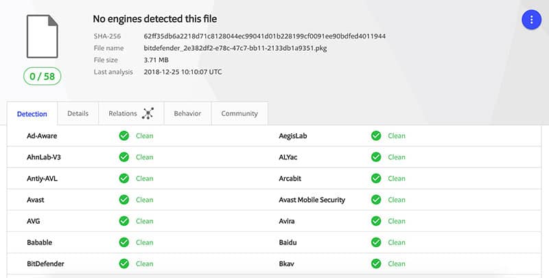Click the Arcabit engine name
Image resolution: width=549 pixels, height=278 pixels.
click(x=290, y=178)
